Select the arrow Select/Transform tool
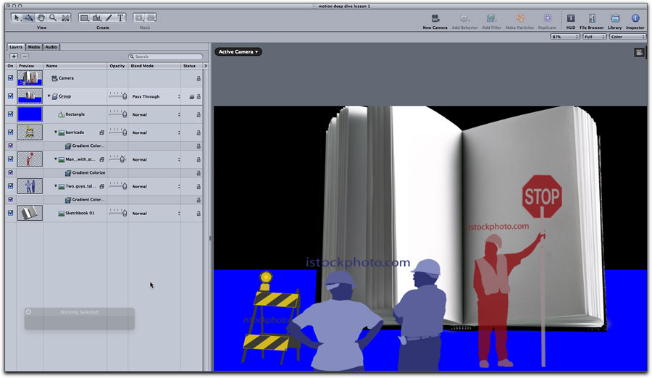Screen dimensions: 652x378 17,18
